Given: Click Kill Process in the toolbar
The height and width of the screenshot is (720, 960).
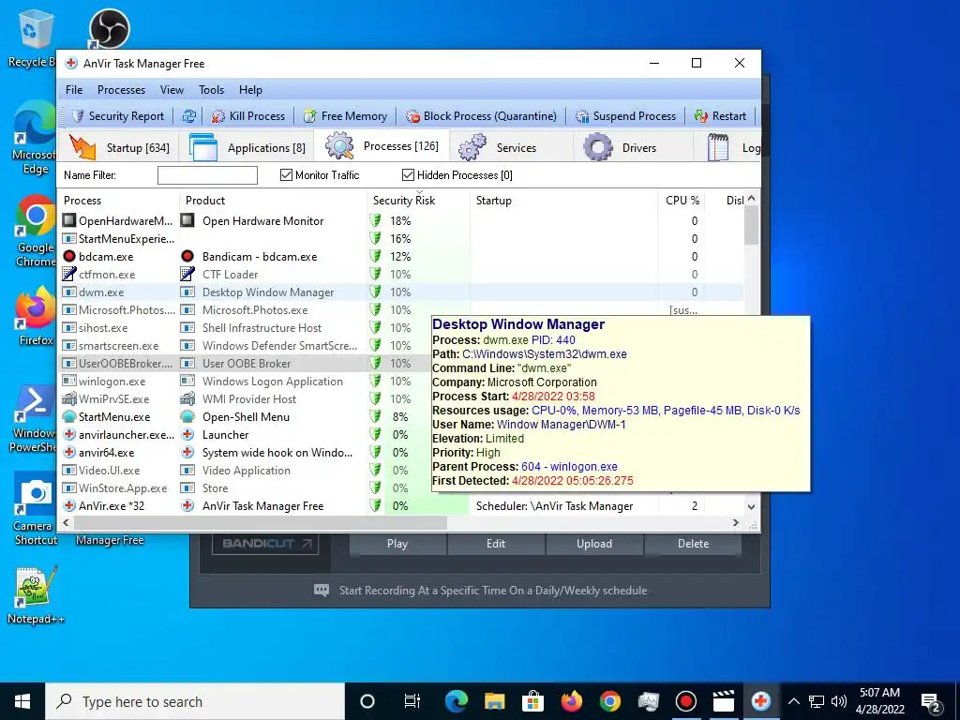Looking at the screenshot, I should pyautogui.click(x=247, y=115).
